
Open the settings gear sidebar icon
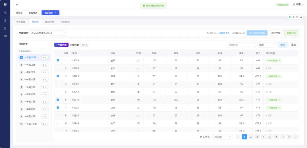pyautogui.click(x=5, y=20)
